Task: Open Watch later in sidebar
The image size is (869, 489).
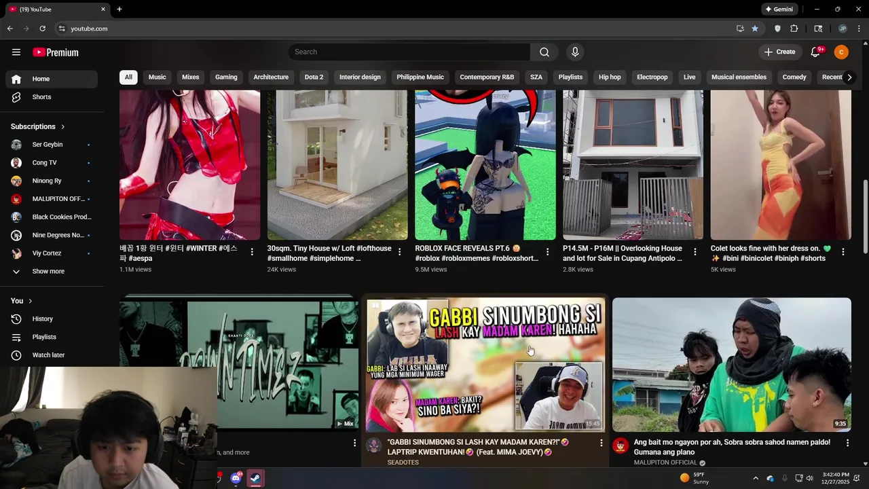Action: click(x=52, y=355)
